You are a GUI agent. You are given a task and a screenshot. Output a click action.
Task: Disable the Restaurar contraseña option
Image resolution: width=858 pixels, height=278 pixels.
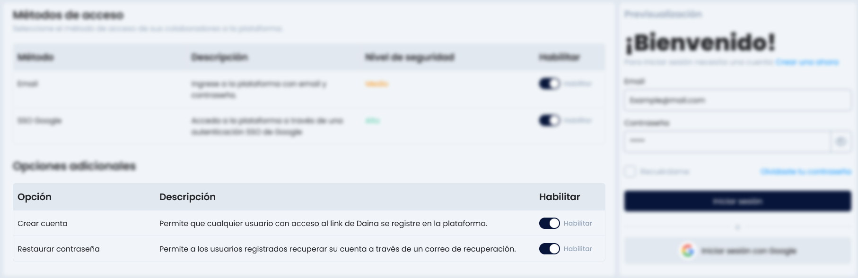tap(549, 249)
